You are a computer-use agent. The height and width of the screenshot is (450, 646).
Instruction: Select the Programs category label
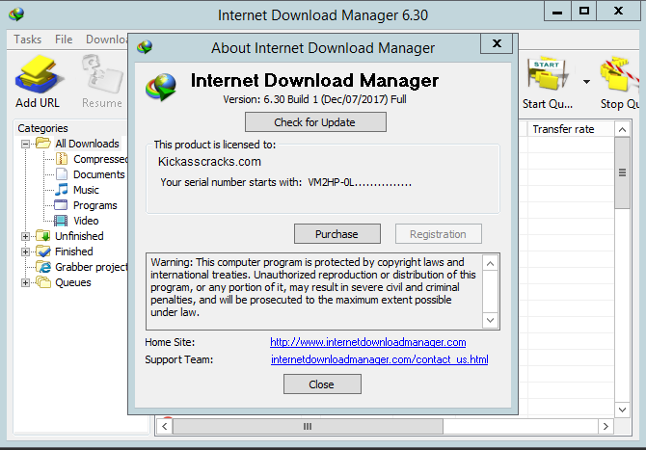click(95, 205)
